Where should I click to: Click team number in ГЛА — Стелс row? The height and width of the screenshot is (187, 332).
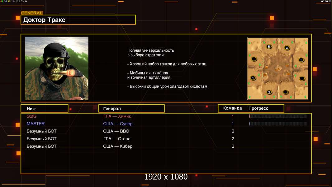(x=233, y=139)
